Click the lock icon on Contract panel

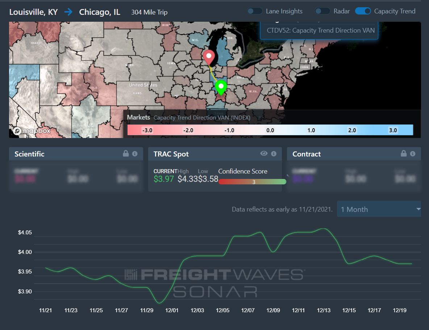[x=404, y=154]
